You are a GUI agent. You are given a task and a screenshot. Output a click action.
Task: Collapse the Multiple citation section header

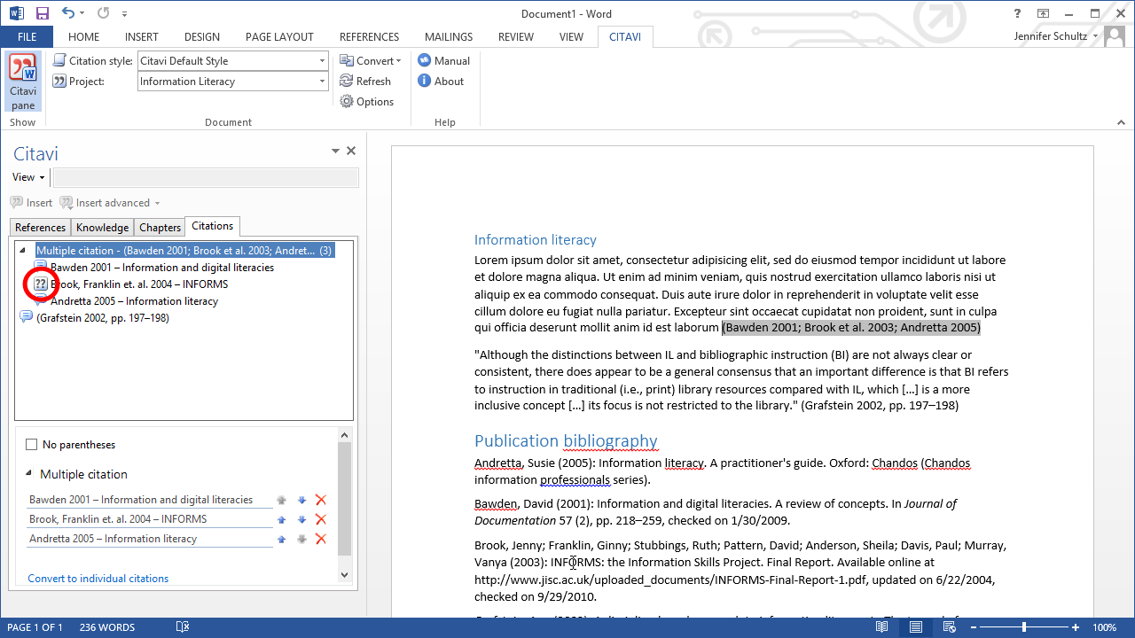(x=29, y=473)
